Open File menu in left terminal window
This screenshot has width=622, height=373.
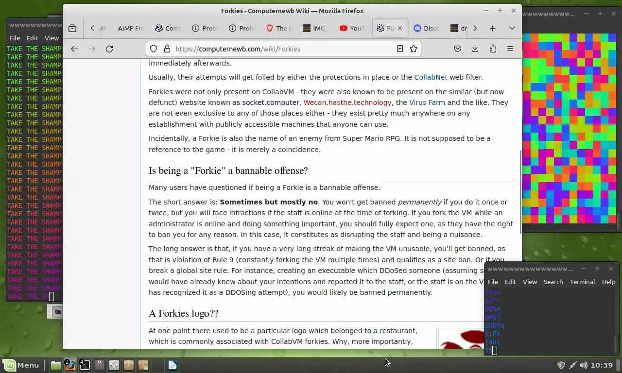(x=15, y=38)
